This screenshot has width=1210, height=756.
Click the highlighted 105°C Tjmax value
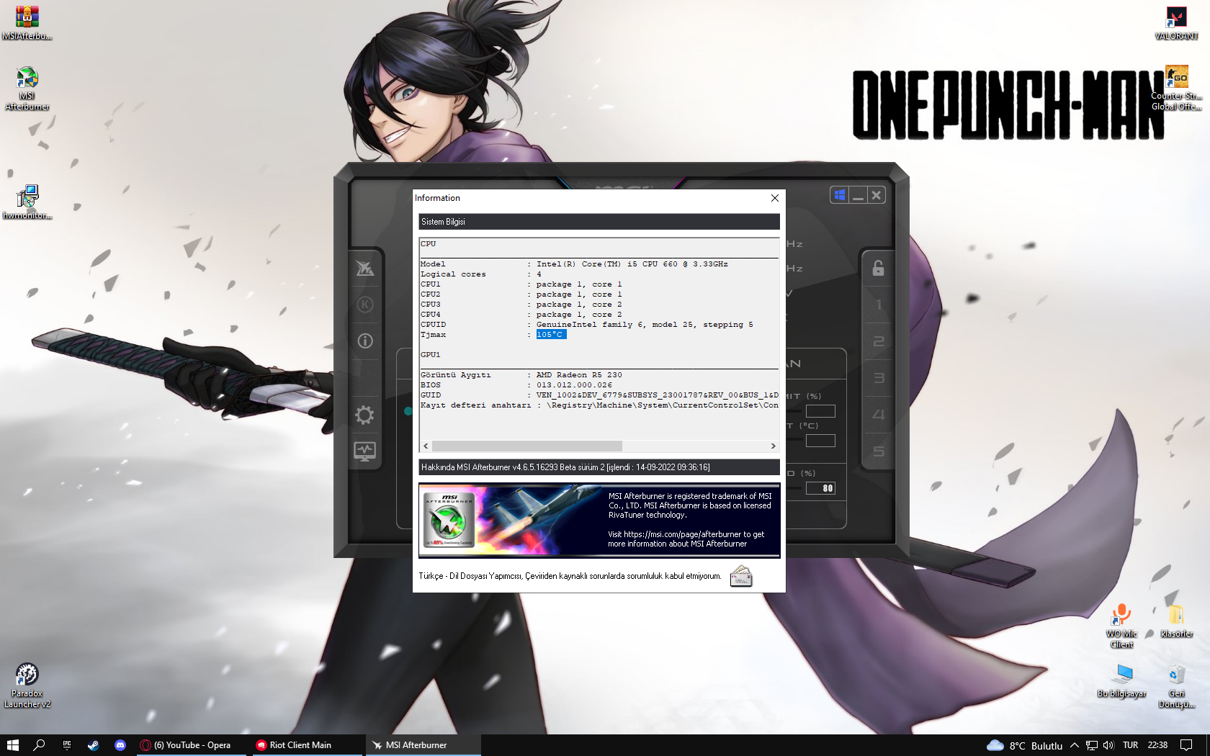point(551,335)
